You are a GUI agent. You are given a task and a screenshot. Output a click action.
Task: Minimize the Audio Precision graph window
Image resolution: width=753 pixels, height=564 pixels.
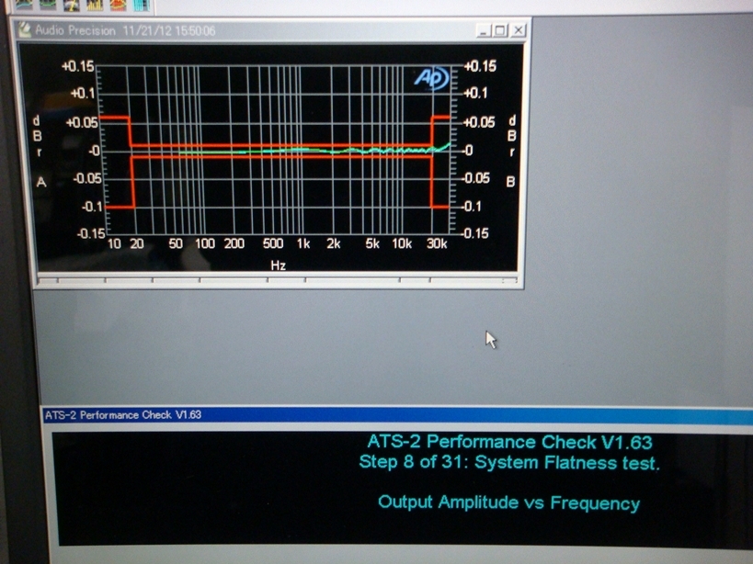484,31
